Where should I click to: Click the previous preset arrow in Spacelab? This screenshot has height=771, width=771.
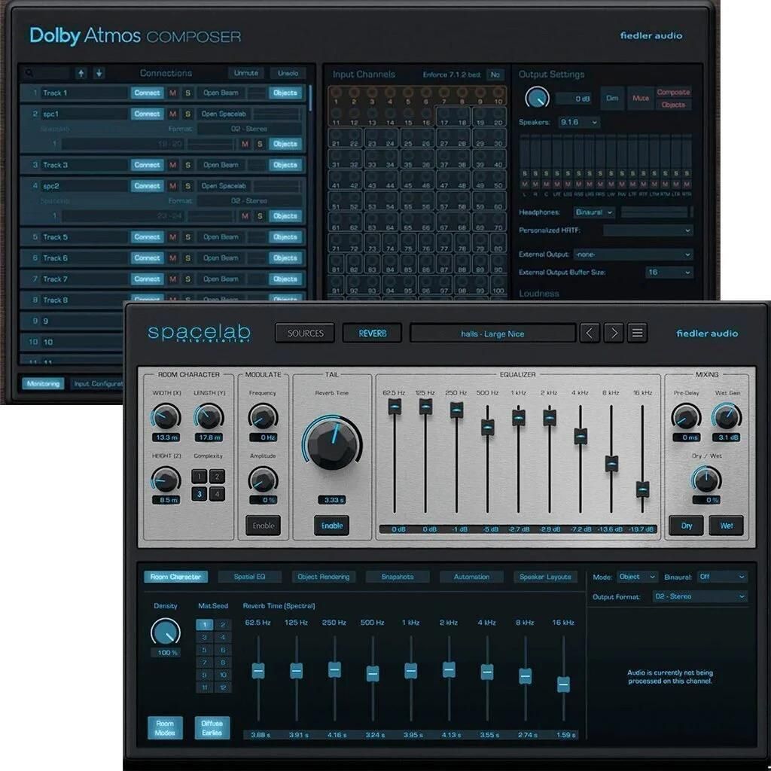coord(590,334)
